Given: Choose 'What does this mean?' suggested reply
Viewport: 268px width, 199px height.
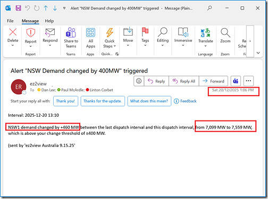Looking at the screenshot, I should coord(149,101).
